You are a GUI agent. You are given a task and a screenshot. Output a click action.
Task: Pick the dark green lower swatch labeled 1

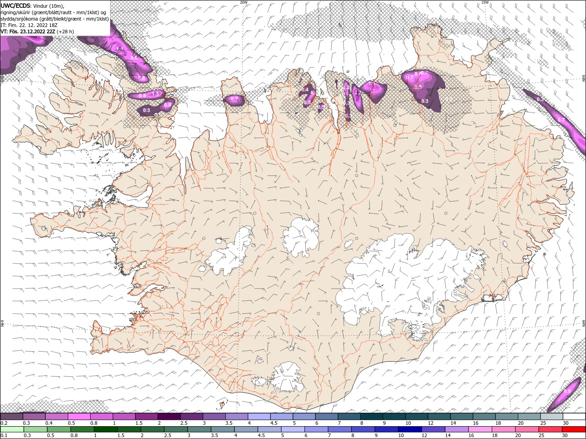pyautogui.click(x=106, y=429)
